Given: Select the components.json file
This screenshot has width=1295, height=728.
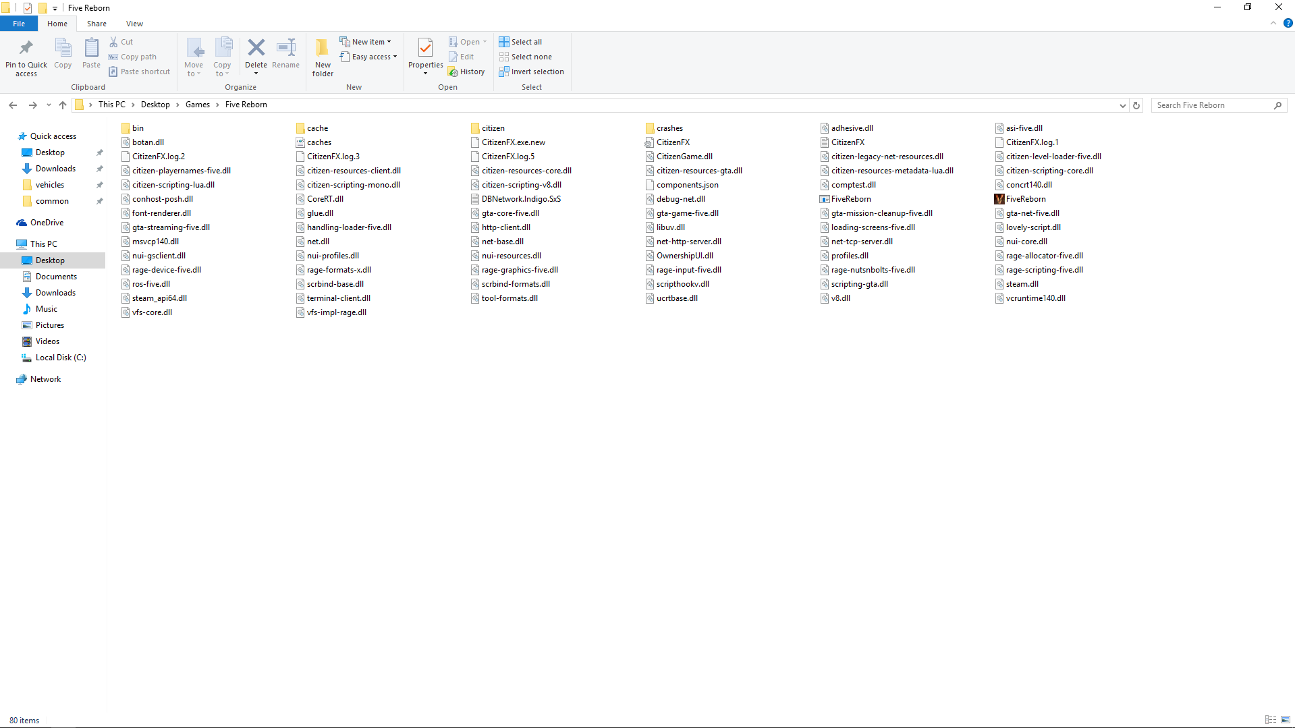Looking at the screenshot, I should point(682,185).
